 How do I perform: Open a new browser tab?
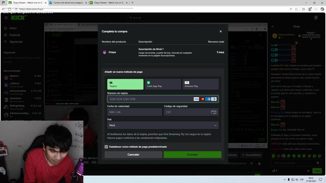[x=132, y=3]
